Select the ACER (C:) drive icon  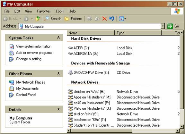(70, 48)
